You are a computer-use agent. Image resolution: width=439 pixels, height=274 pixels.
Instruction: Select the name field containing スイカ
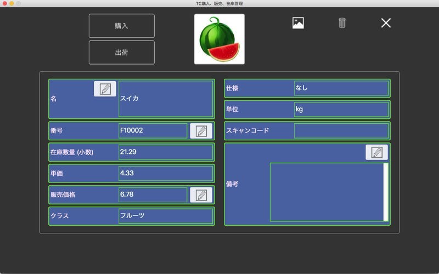[166, 99]
